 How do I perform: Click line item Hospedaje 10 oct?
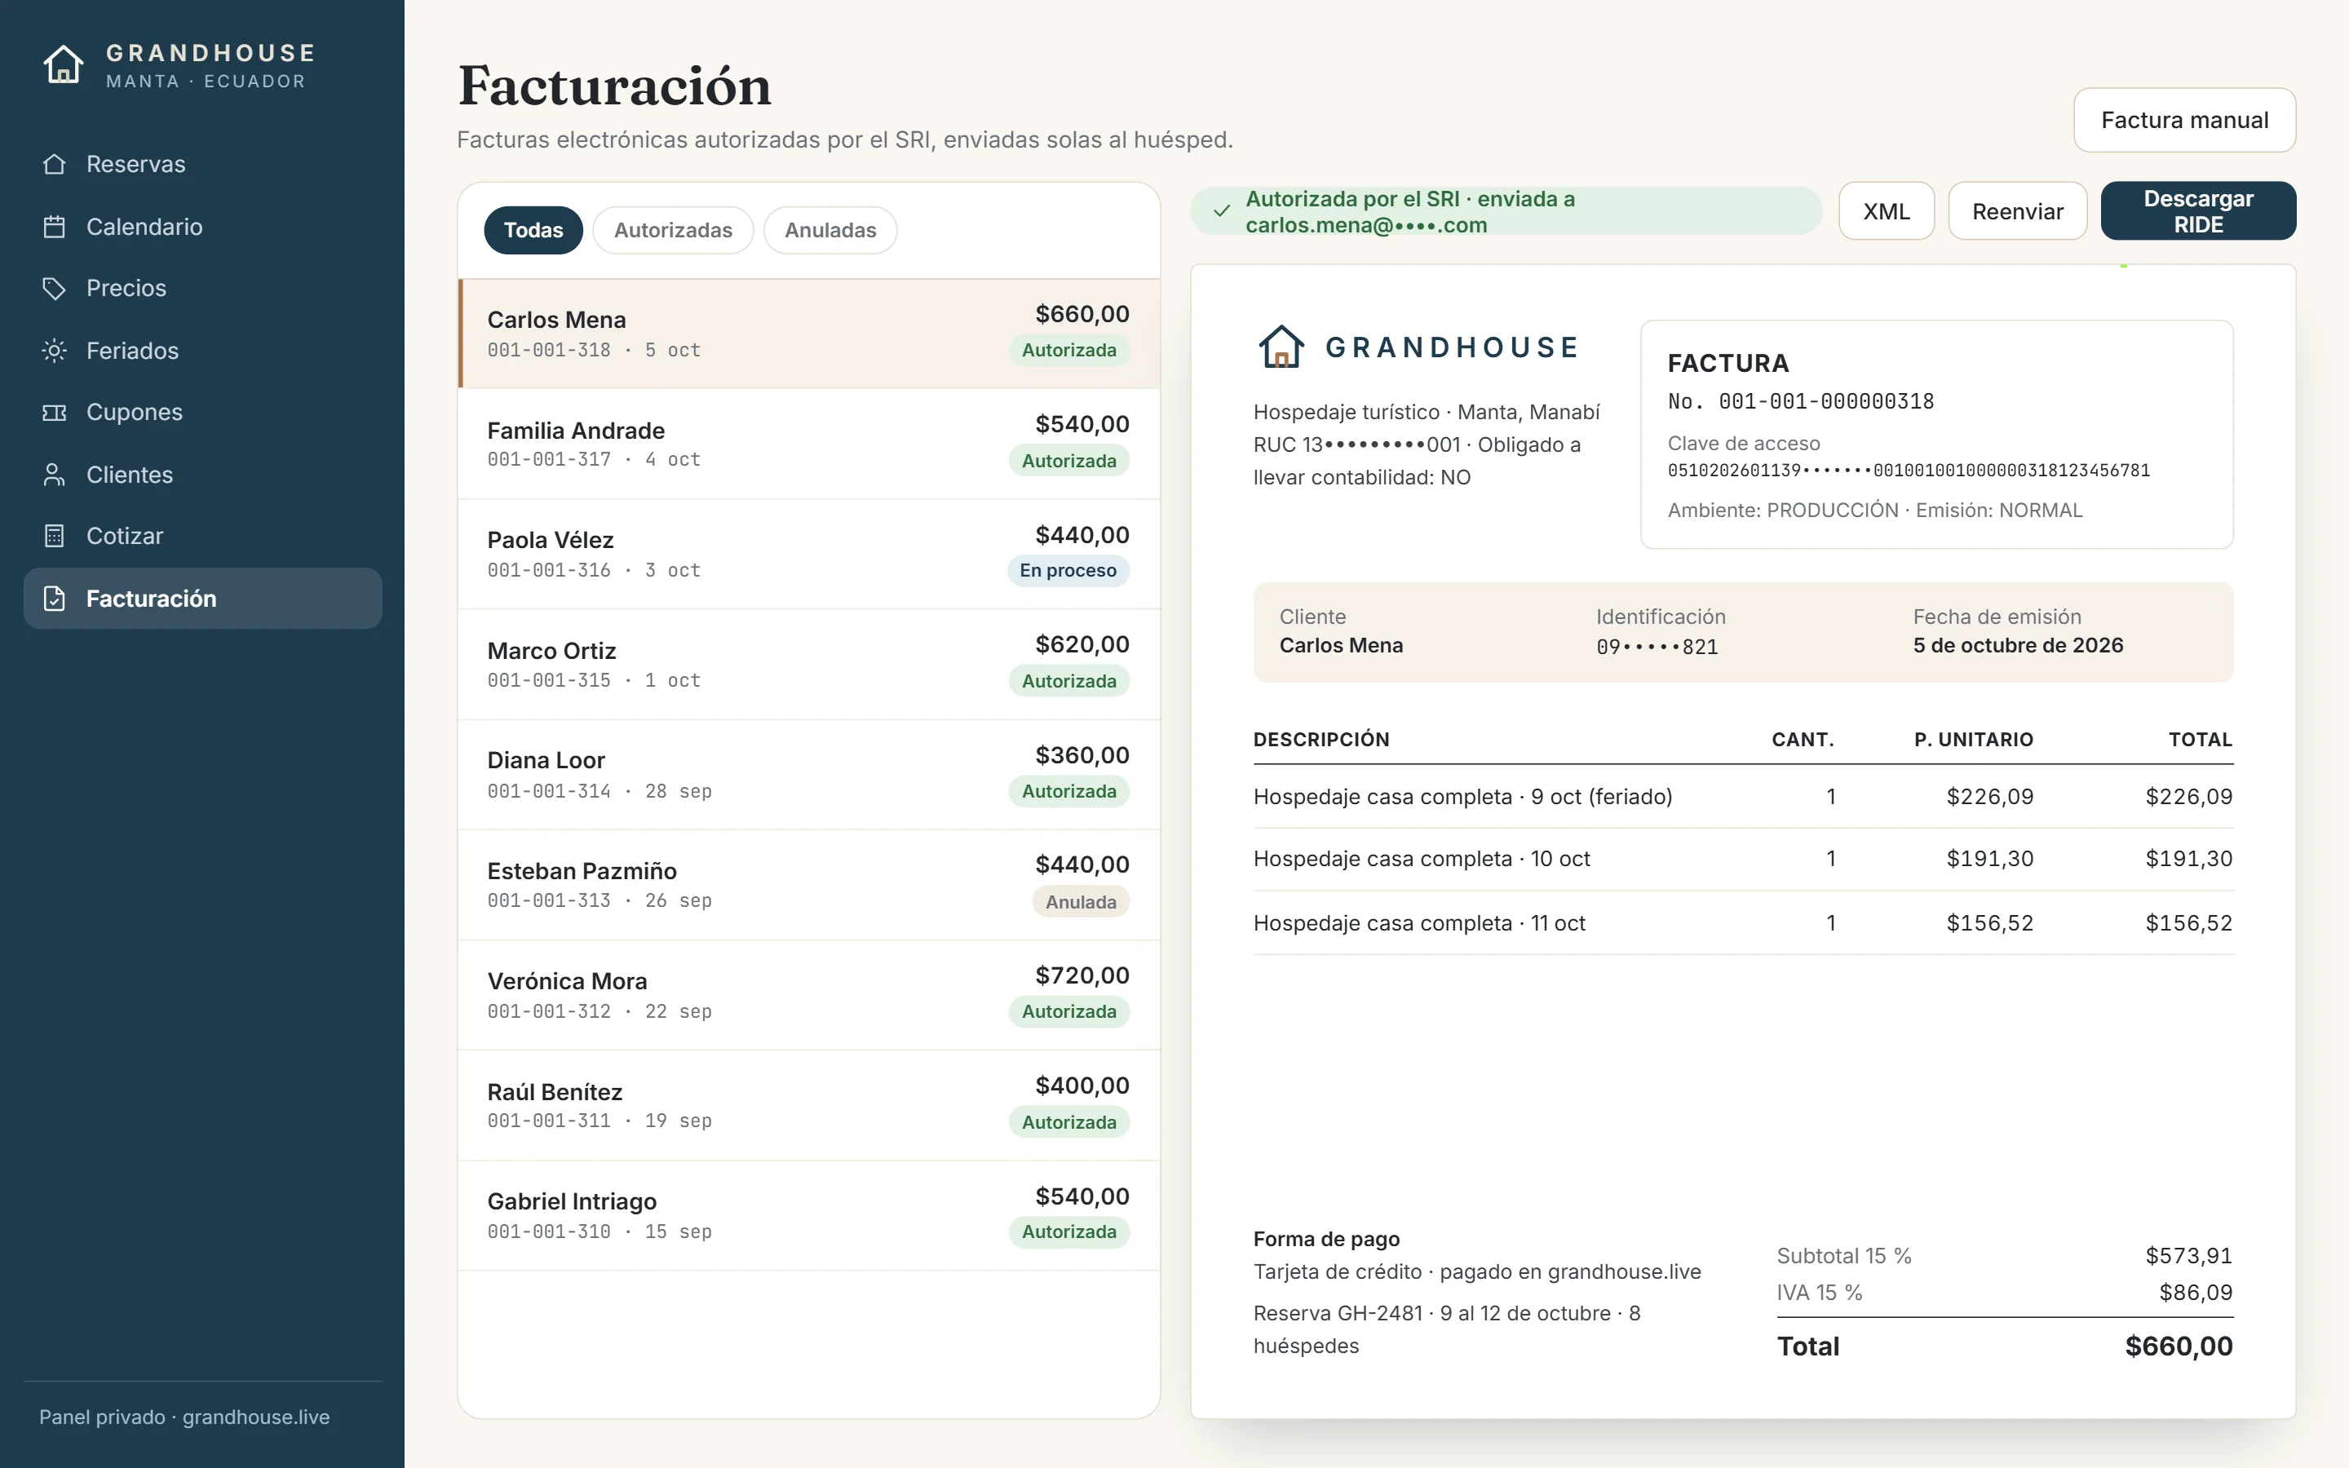coord(1743,860)
